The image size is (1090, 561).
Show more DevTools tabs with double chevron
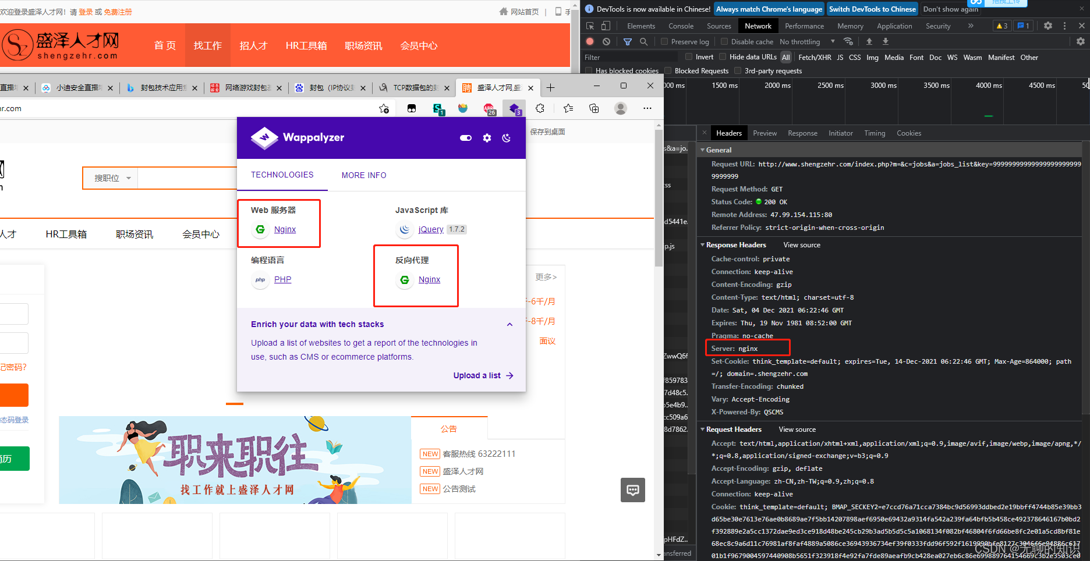click(x=971, y=26)
